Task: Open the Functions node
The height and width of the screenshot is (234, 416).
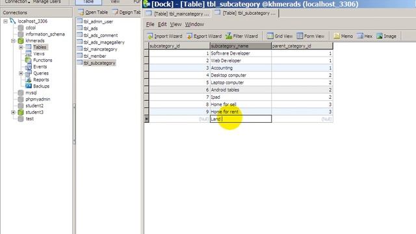Action: click(39, 60)
